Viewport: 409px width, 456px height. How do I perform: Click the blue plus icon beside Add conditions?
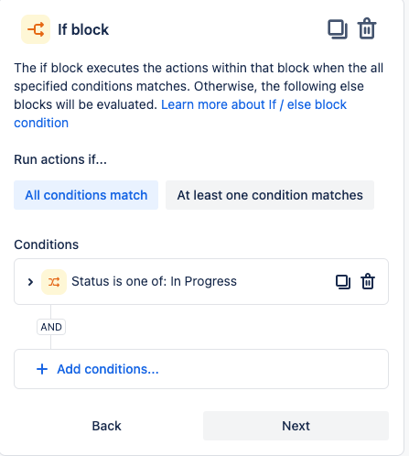(x=42, y=369)
